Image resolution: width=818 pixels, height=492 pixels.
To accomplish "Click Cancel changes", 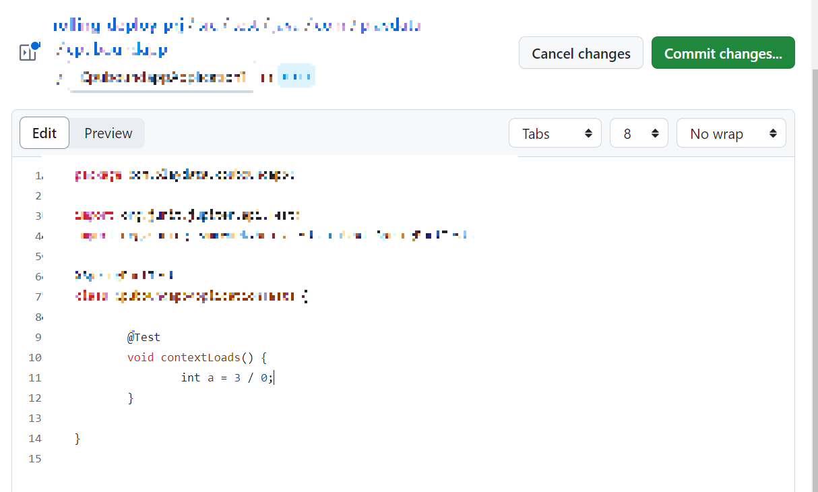I will point(581,53).
